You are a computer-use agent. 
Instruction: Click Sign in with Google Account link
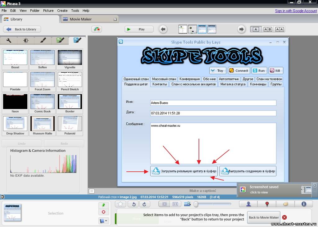pos(296,11)
